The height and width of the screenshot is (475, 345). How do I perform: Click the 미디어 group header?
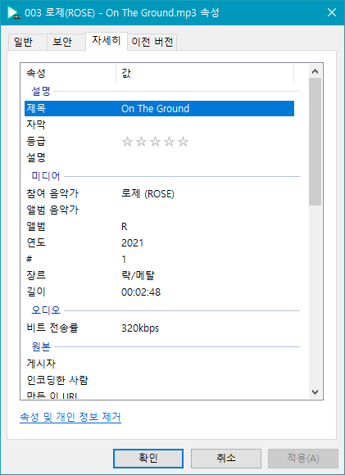(46, 176)
